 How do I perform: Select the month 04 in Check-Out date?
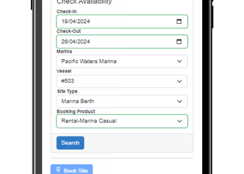click(73, 41)
